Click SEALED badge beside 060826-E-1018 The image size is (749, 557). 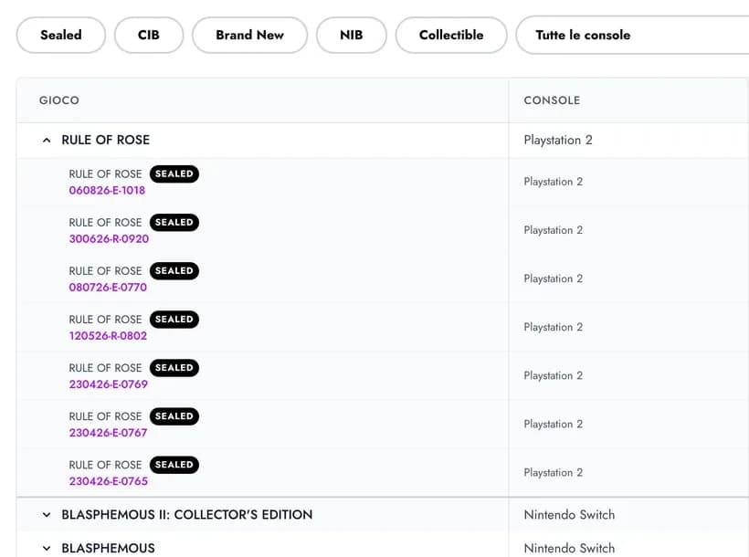click(x=174, y=173)
